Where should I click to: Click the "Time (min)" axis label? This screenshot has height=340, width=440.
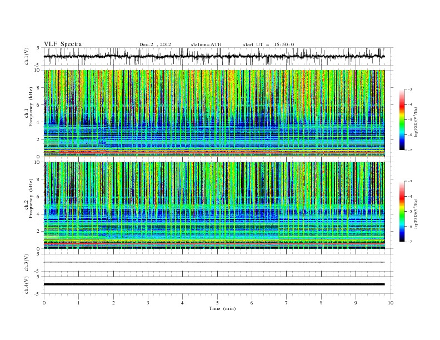222,308
